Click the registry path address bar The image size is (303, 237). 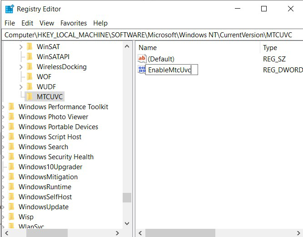(152, 35)
